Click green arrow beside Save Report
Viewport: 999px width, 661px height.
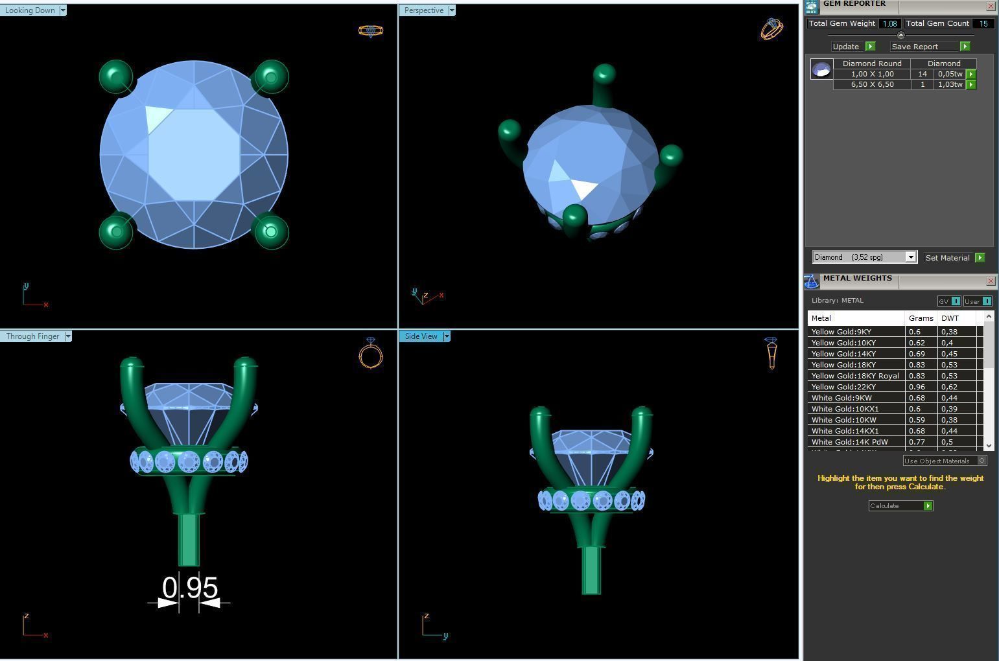click(x=965, y=46)
